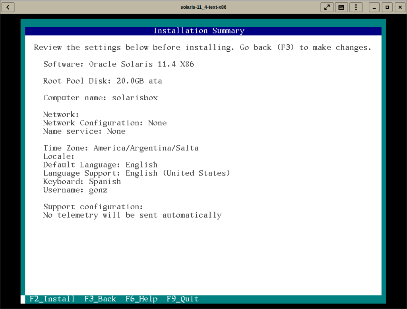Image resolution: width=407 pixels, height=309 pixels.
Task: Click 'Default Language: English' line
Action: click(100, 165)
